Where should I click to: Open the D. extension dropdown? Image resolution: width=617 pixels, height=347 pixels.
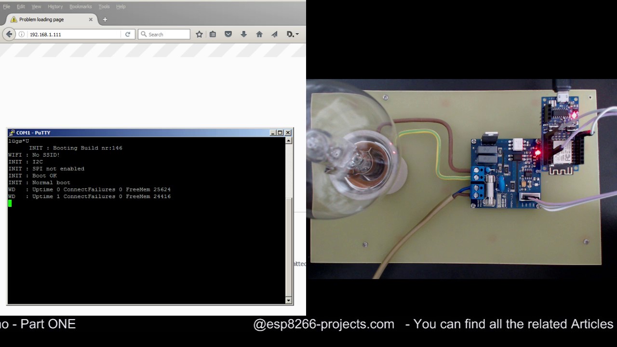coord(293,34)
